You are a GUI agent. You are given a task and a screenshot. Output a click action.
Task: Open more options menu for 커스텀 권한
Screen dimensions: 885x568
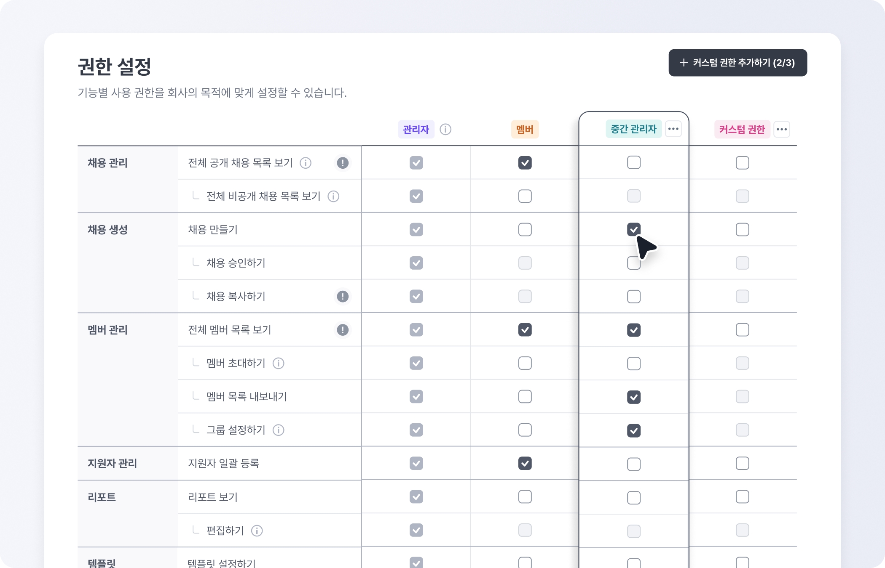782,129
